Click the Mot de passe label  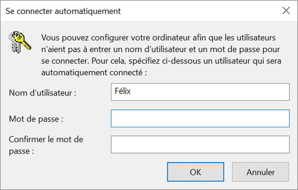click(x=36, y=119)
